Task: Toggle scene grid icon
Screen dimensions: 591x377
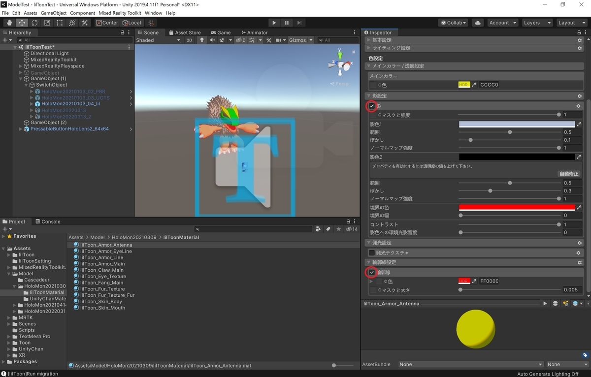Action: click(253, 40)
